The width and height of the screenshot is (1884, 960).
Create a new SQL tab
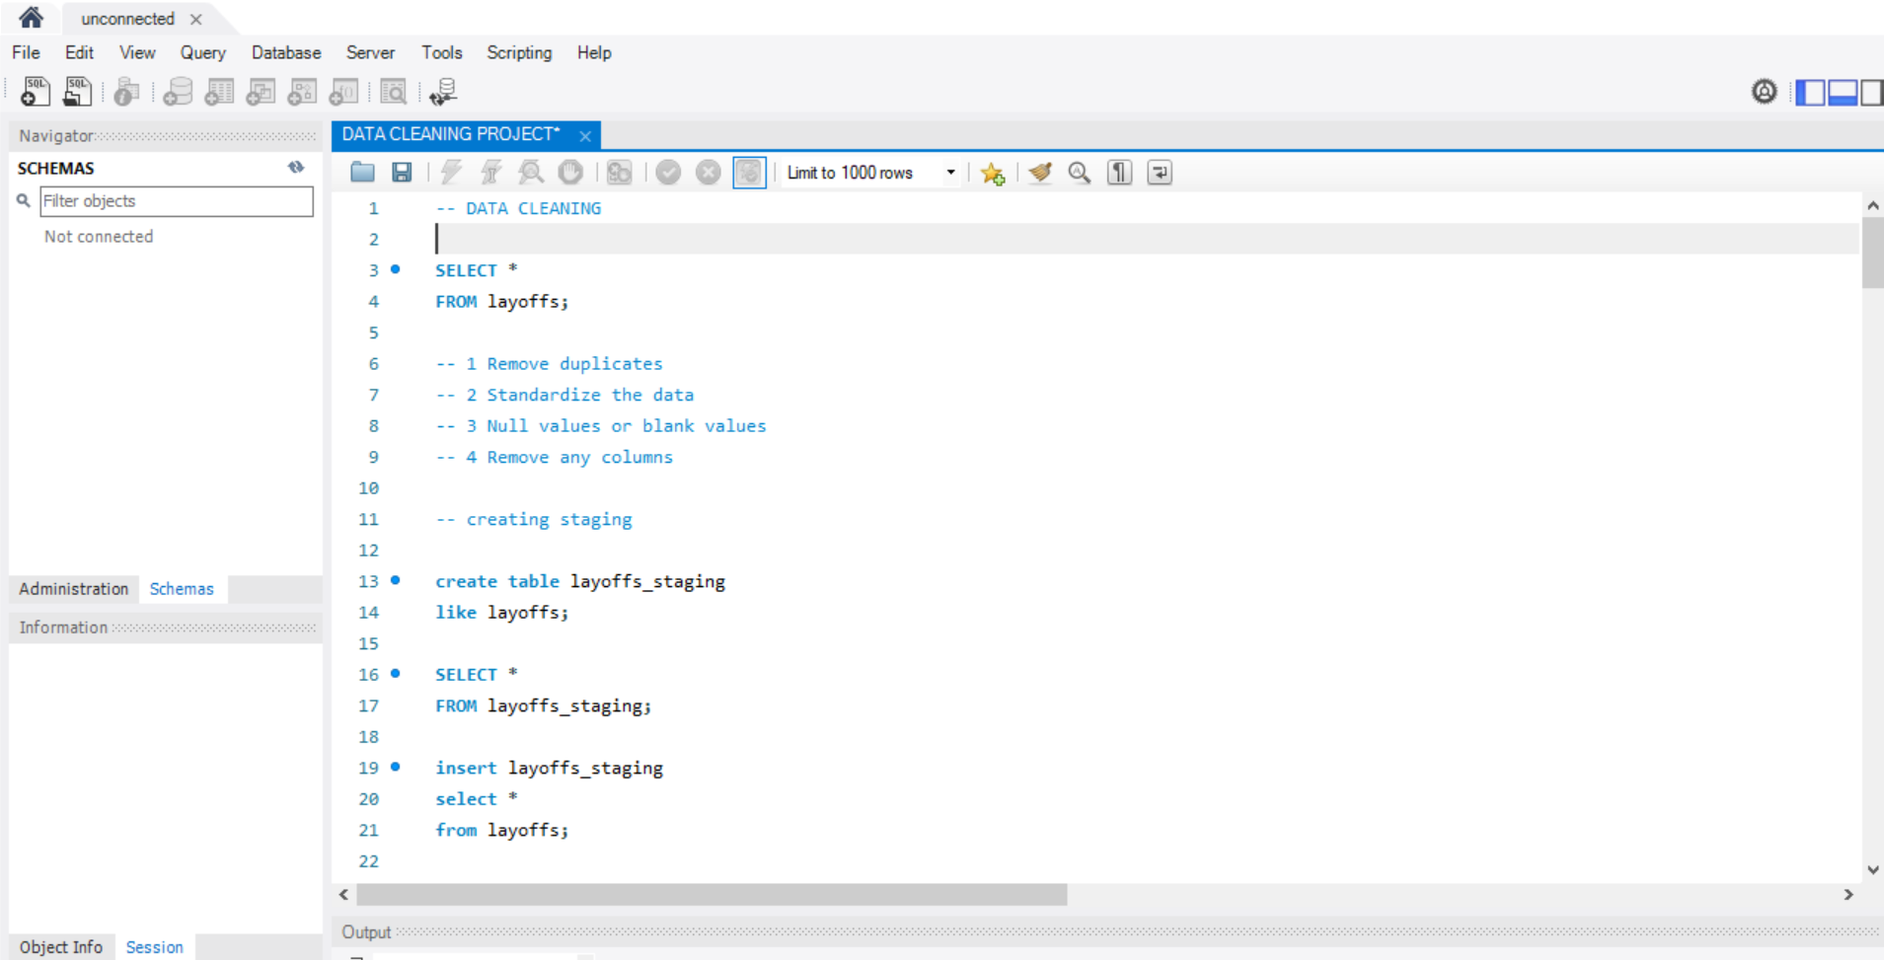coord(36,92)
